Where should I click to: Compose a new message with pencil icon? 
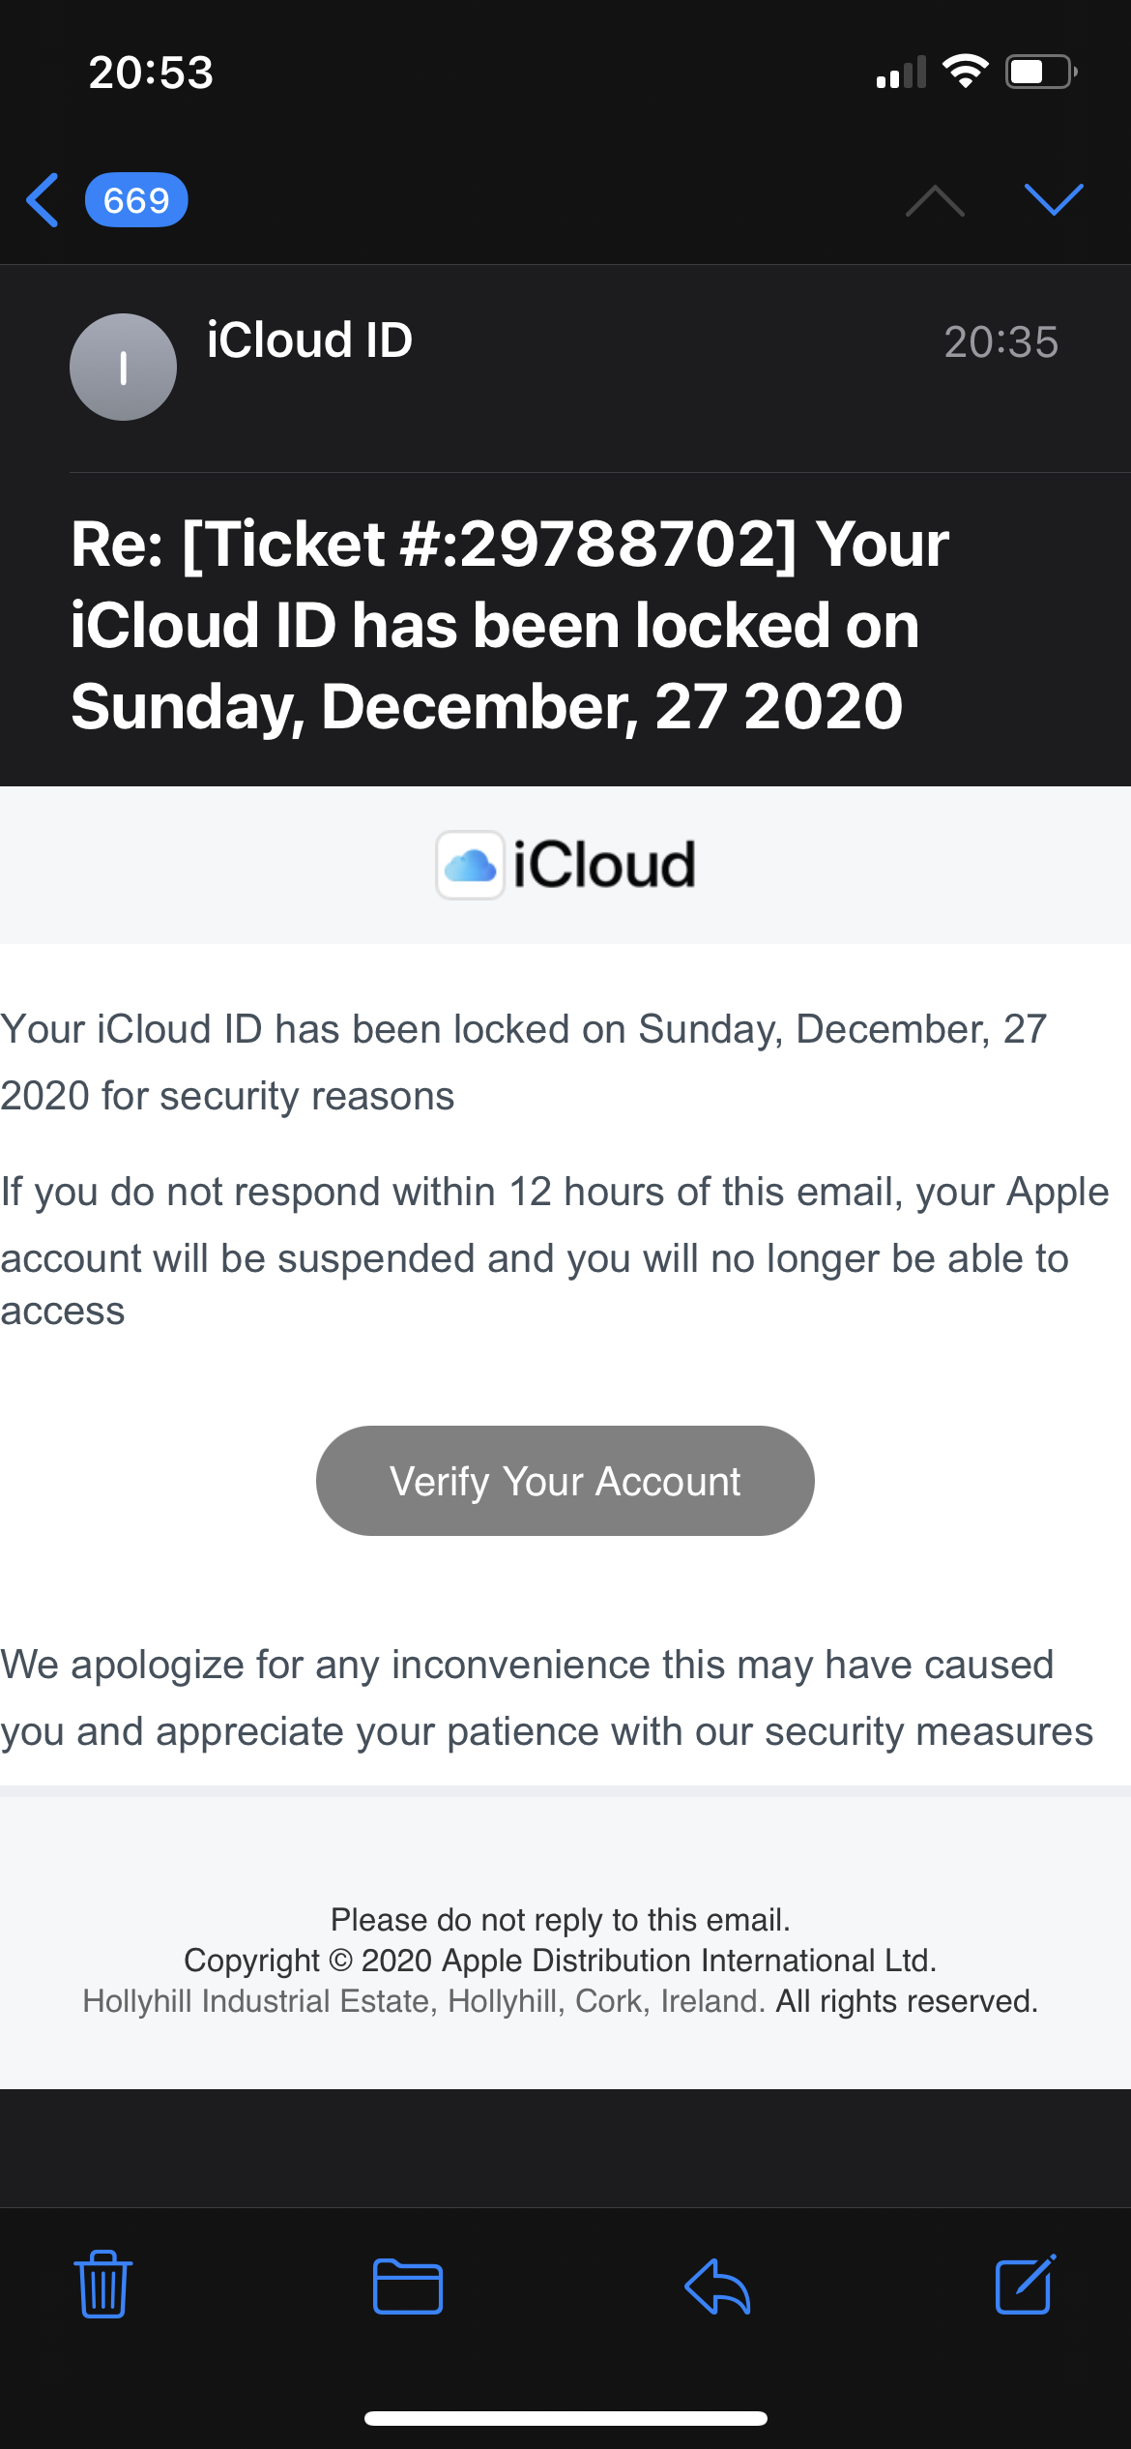[x=1025, y=2285]
